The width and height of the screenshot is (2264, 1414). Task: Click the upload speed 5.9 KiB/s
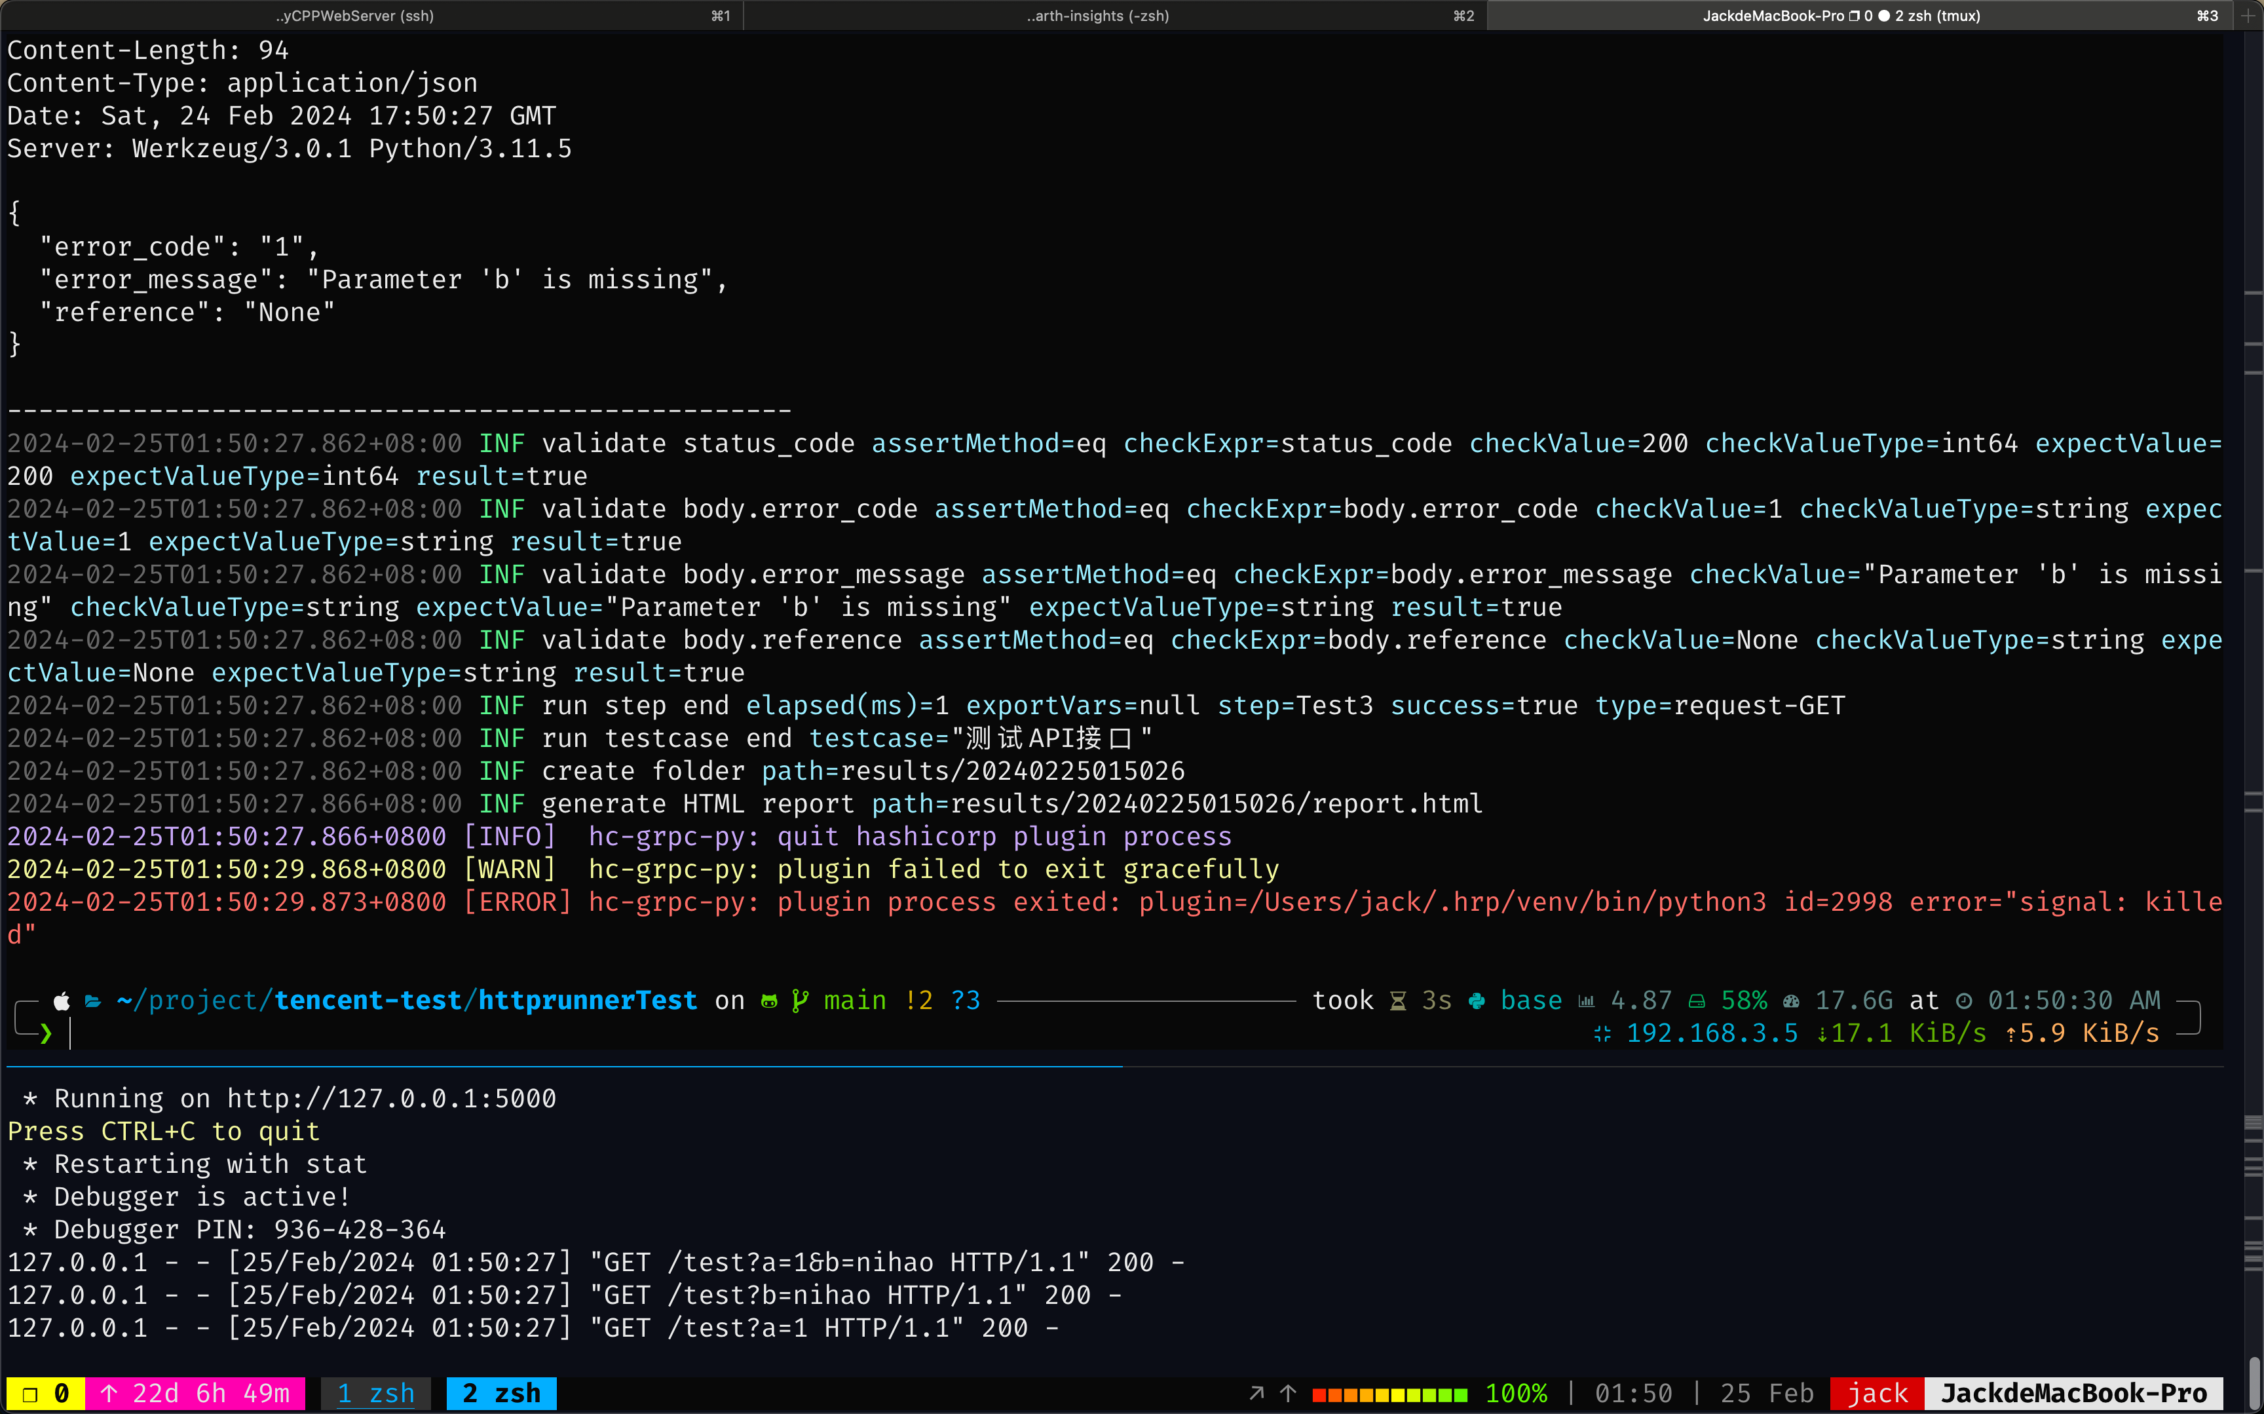[x=2082, y=1033]
